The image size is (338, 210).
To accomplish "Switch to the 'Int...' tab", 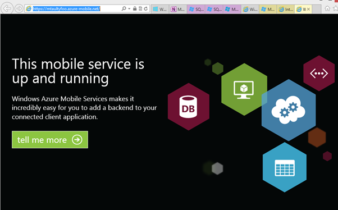I will tap(286, 9).
